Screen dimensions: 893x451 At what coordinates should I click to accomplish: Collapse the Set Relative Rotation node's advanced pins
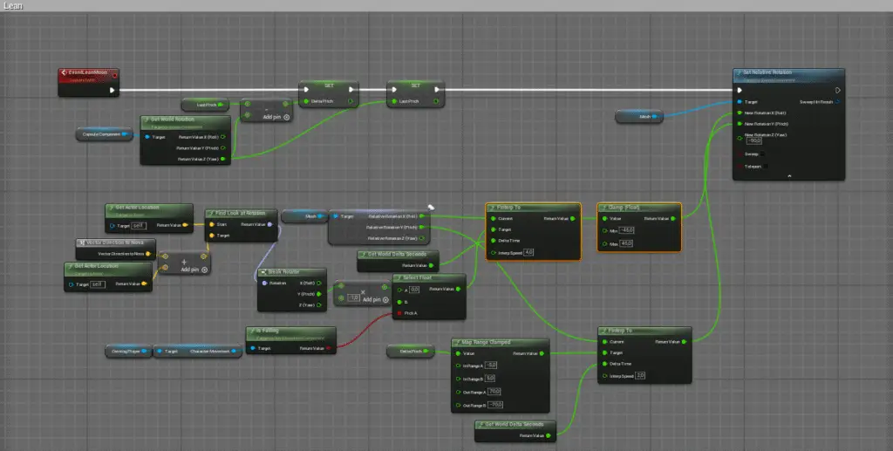tap(788, 175)
